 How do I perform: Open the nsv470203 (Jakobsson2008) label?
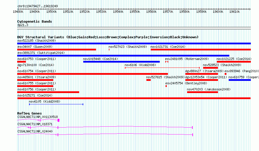tap(209, 89)
